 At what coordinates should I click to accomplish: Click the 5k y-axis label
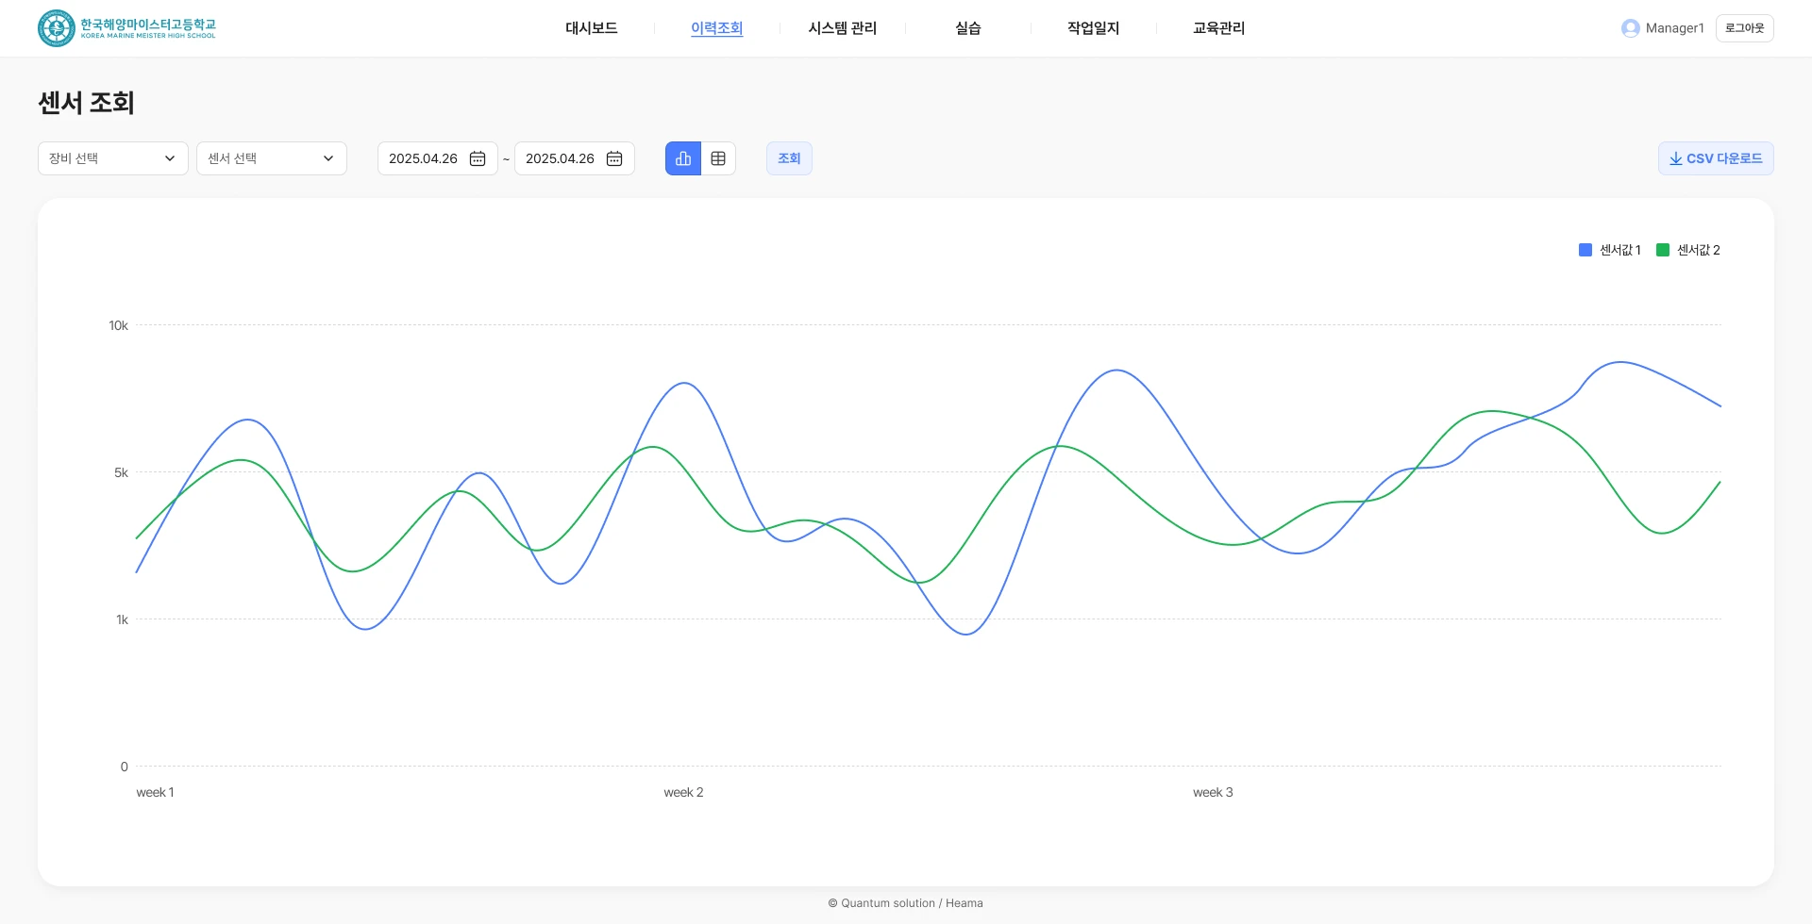[121, 472]
